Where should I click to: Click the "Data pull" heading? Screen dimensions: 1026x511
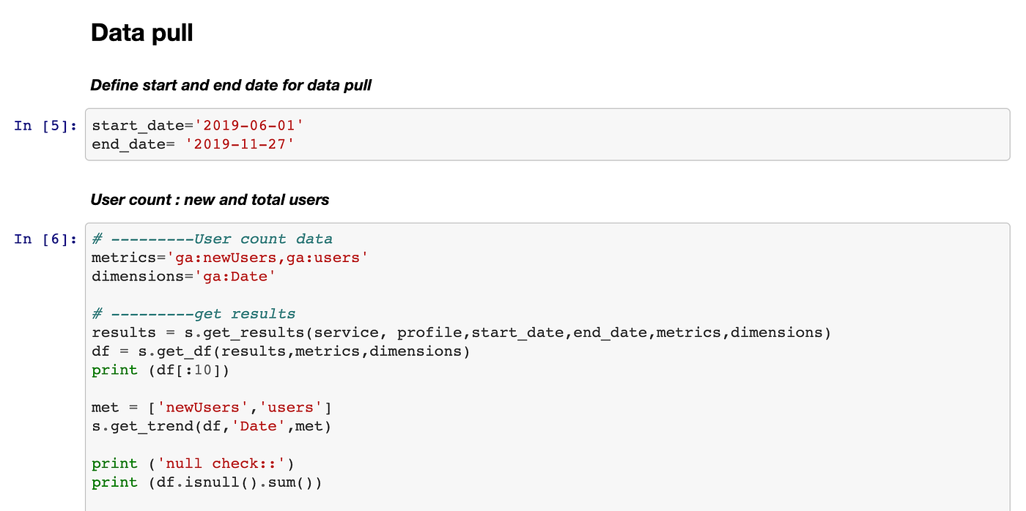(141, 33)
